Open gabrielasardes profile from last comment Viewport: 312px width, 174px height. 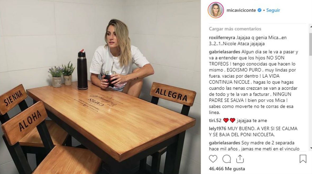point(225,143)
